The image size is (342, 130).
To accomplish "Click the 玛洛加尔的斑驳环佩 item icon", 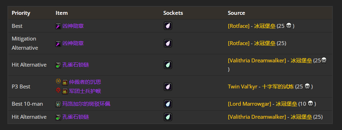I will click(58, 104).
